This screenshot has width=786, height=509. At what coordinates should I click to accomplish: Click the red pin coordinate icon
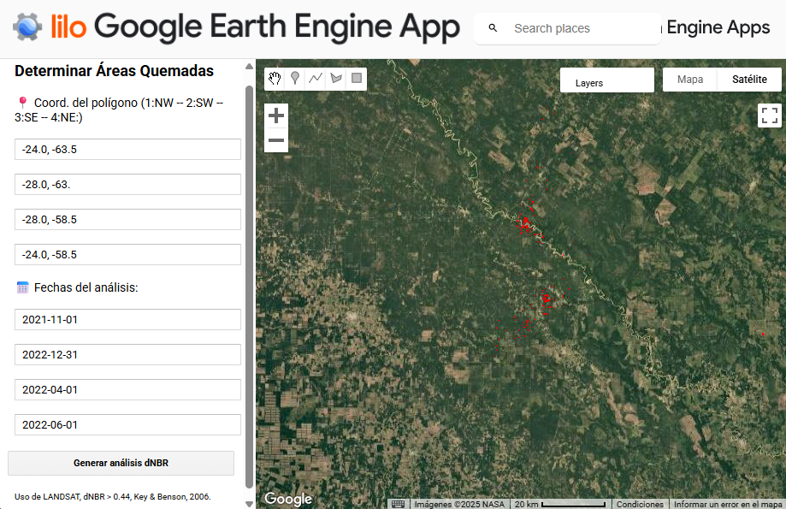(x=22, y=103)
